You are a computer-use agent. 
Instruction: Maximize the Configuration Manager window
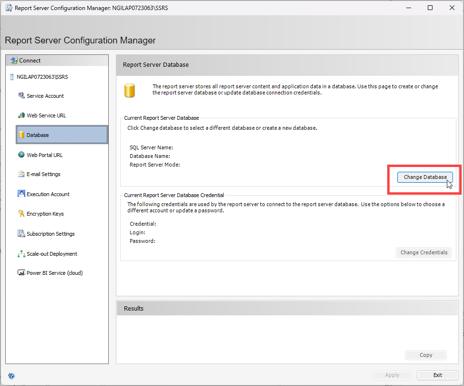tap(430, 8)
